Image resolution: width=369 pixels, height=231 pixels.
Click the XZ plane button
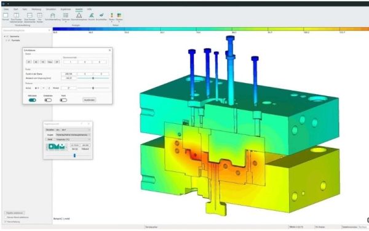coord(36,62)
